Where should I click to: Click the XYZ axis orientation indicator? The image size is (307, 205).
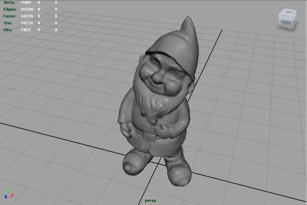pos(8,193)
